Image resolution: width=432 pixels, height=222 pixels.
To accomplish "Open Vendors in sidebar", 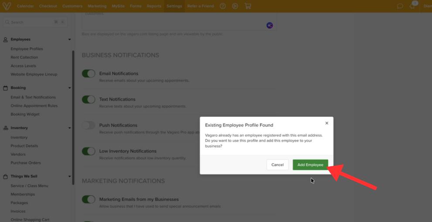I will pyautogui.click(x=18, y=154).
